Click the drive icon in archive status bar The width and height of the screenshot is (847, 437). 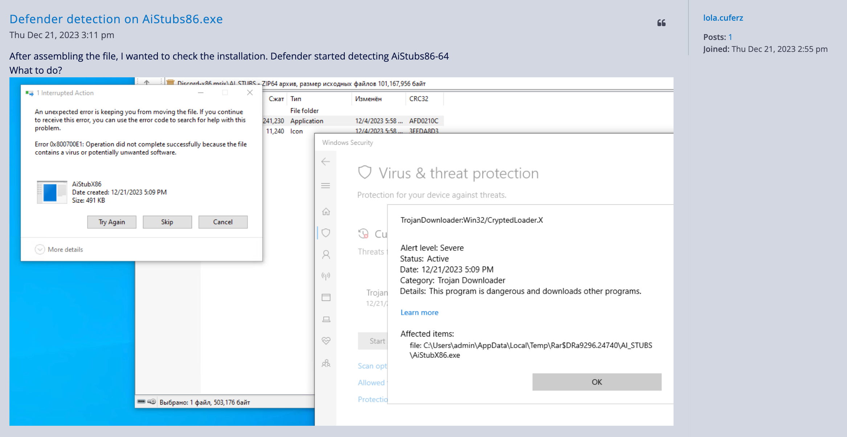pos(141,401)
